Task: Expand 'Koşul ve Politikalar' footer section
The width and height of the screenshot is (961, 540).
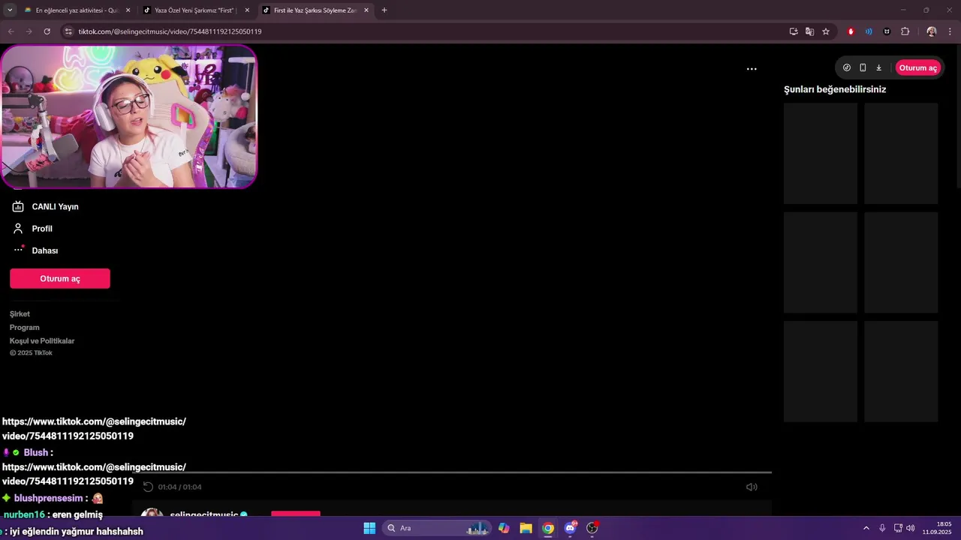Action: [42, 341]
